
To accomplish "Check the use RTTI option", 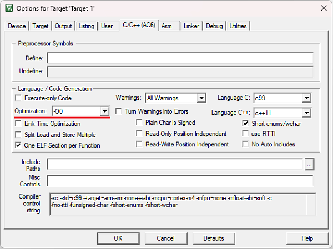I will (x=246, y=134).
